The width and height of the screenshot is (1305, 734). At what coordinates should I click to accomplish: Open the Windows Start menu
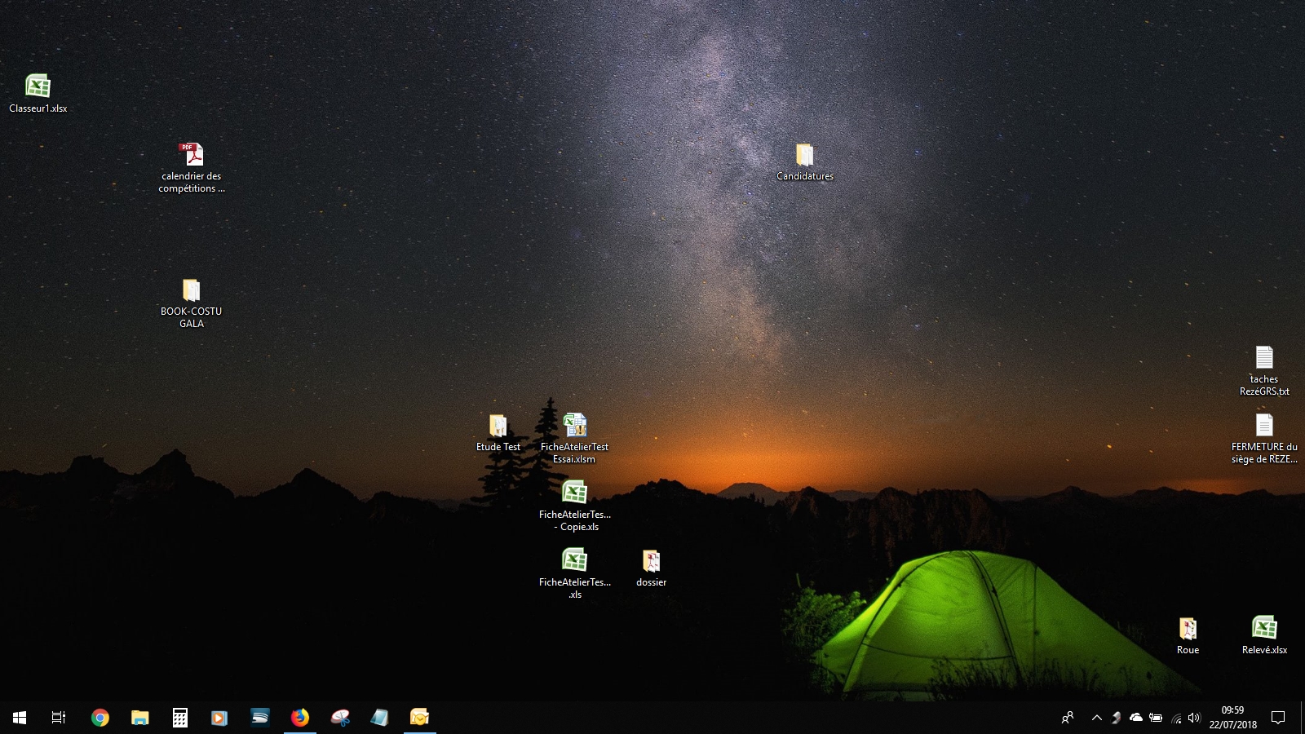[20, 718]
